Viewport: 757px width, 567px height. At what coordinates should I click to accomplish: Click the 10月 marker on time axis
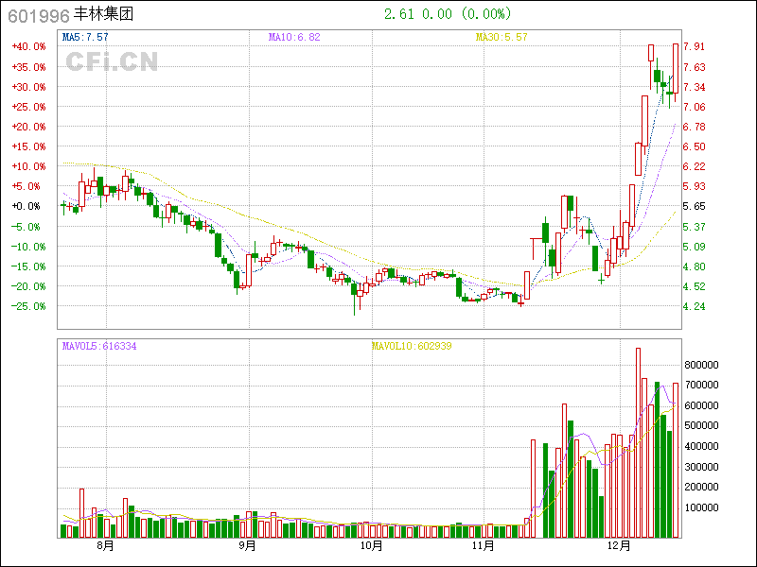pyautogui.click(x=372, y=546)
